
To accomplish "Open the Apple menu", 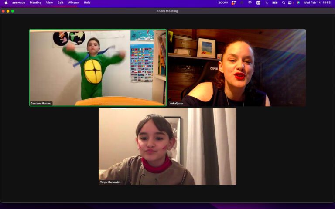I will click(x=6, y=3).
